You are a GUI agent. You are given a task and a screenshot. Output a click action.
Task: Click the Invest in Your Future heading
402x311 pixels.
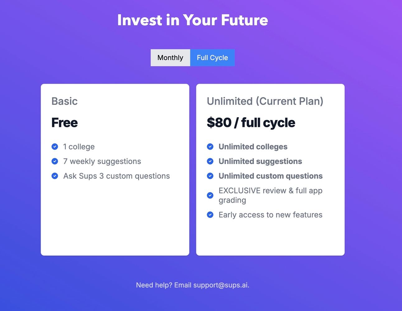coord(193,20)
